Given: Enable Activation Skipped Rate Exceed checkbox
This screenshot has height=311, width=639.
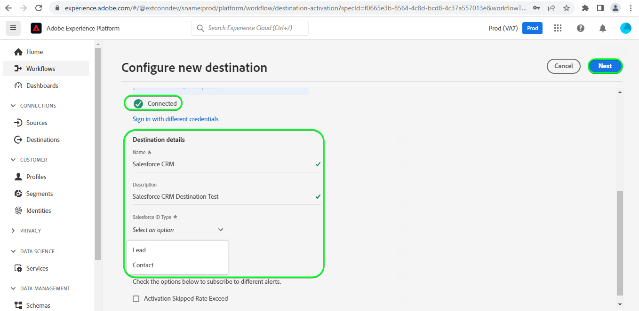Looking at the screenshot, I should point(136,299).
